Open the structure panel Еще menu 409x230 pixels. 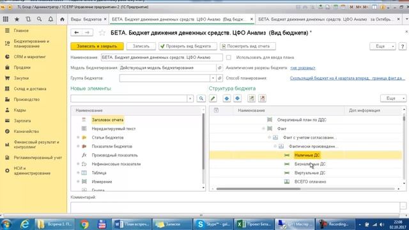pos(393,98)
